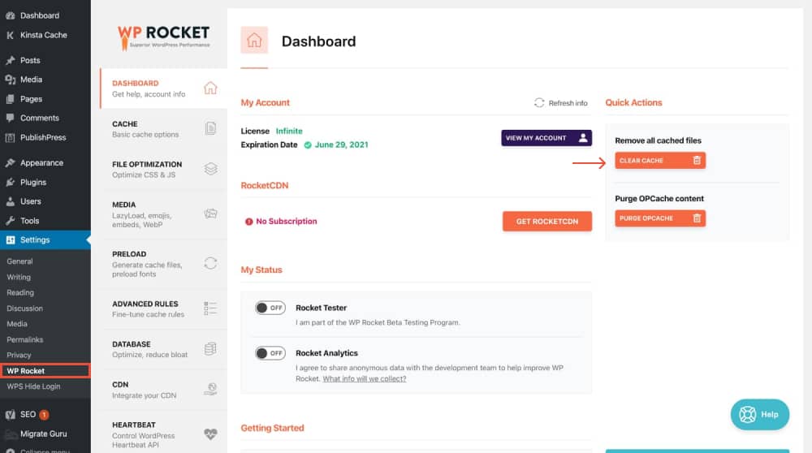This screenshot has width=812, height=453.
Task: Click the lifebuoy icon on Help
Action: (x=747, y=414)
